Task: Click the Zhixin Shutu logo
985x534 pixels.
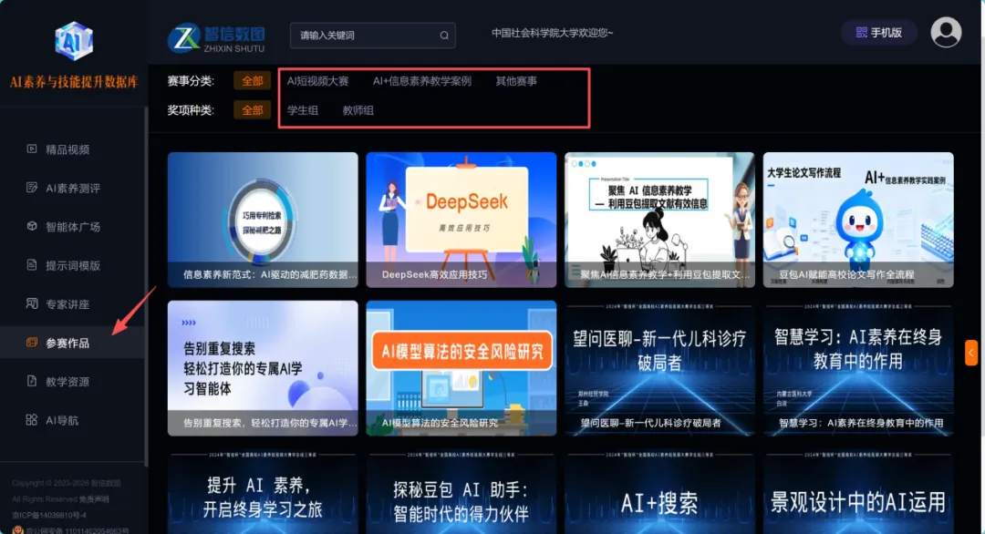Action: [x=216, y=38]
